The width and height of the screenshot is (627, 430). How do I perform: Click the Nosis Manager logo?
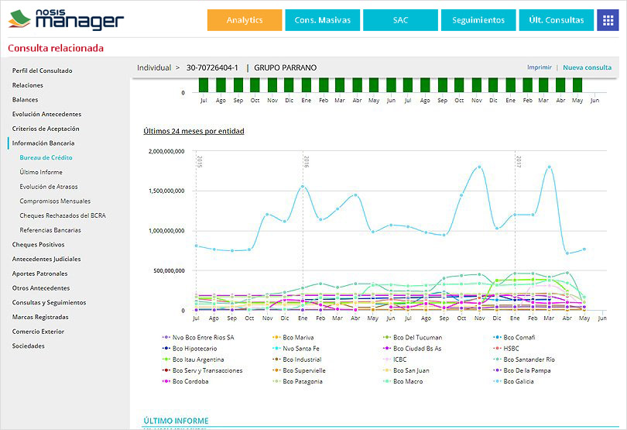[66, 19]
